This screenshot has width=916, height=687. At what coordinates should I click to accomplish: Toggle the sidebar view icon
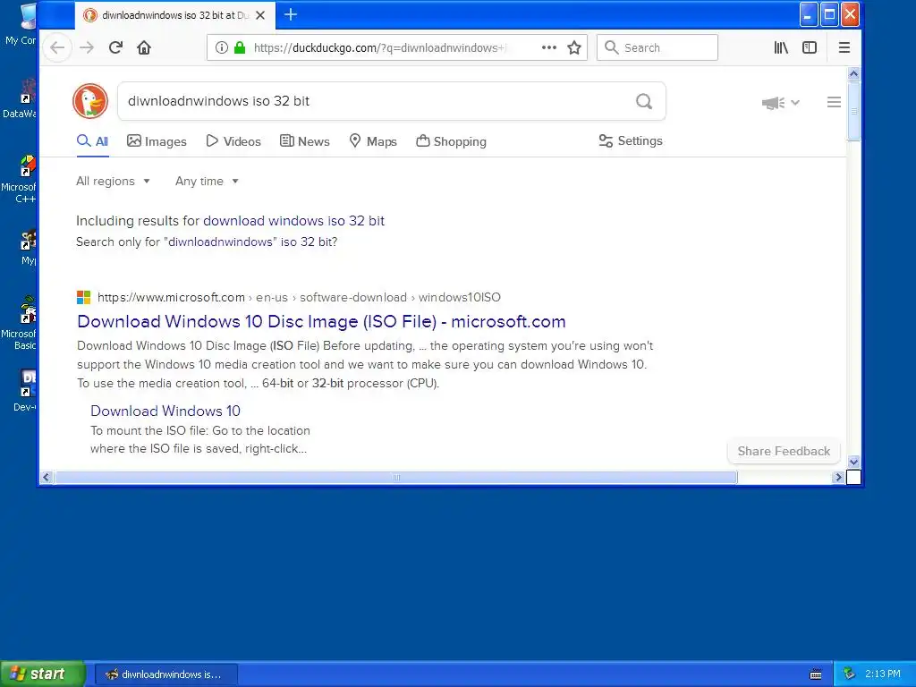810,47
